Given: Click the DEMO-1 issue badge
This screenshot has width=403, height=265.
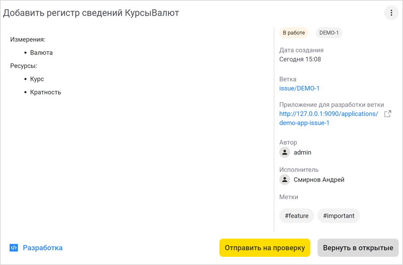Looking at the screenshot, I should pyautogui.click(x=329, y=32).
